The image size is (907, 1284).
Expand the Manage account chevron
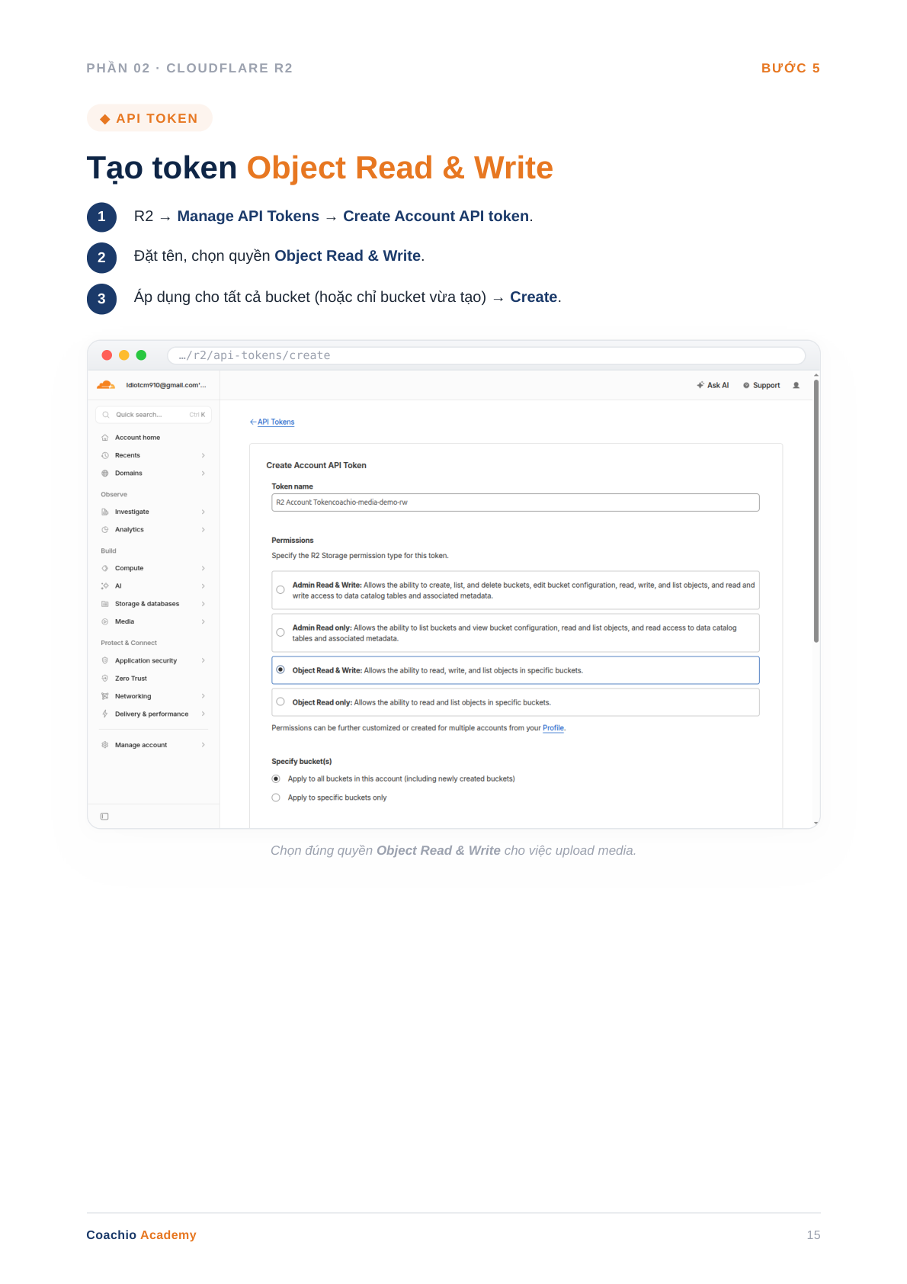click(204, 745)
